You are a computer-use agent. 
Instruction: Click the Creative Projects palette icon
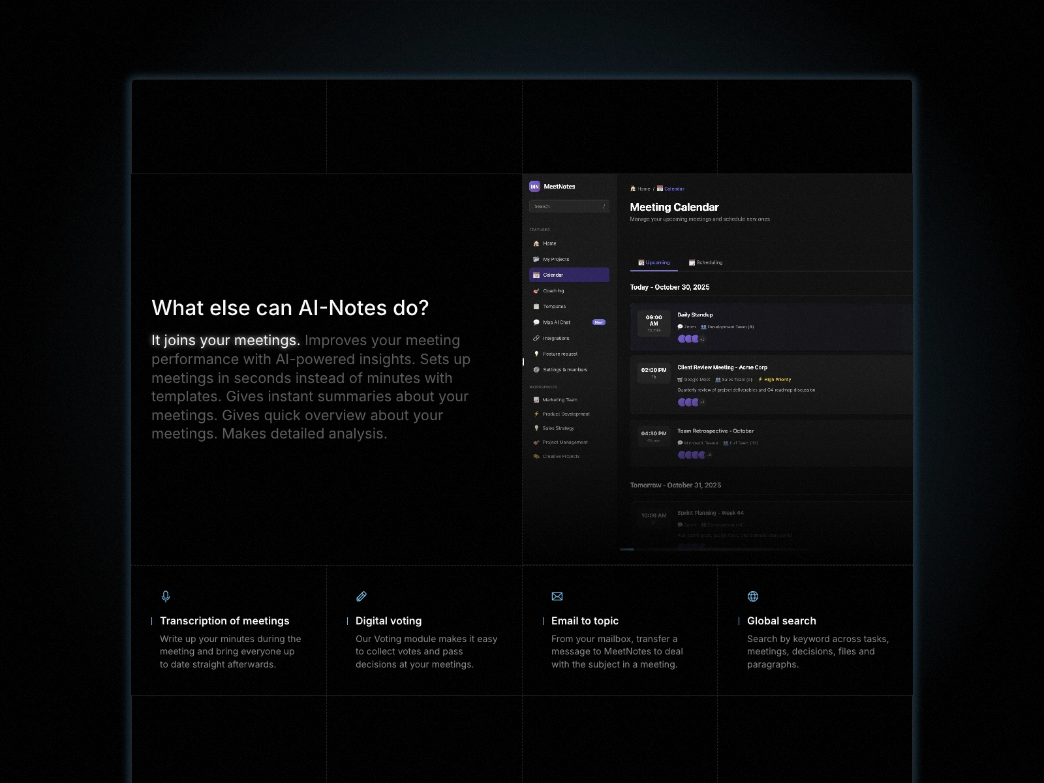pyautogui.click(x=536, y=457)
